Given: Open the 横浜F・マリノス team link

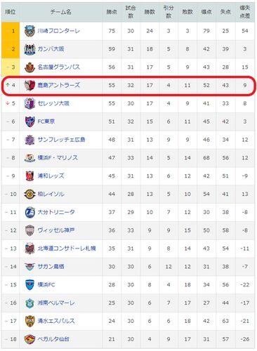Looking at the screenshot, I should (x=58, y=158).
